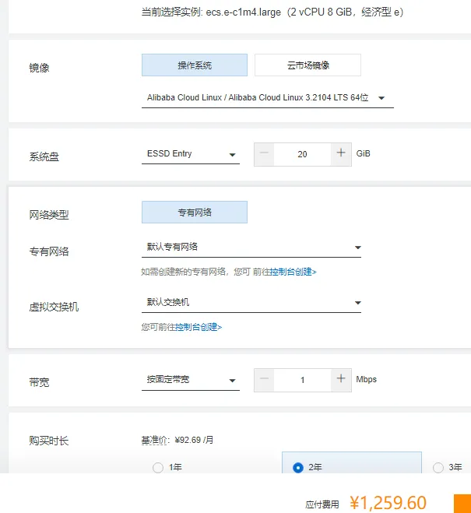
Task: Open the 默认专有网络 dropdown
Action: tap(251, 248)
